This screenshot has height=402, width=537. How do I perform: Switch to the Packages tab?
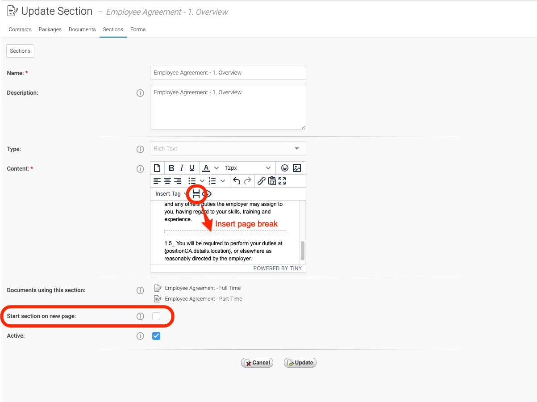click(x=50, y=29)
